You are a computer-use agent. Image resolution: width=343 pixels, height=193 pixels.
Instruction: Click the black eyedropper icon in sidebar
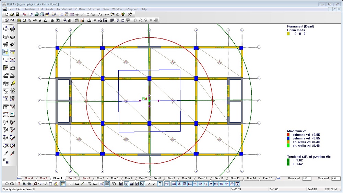(x=6, y=154)
